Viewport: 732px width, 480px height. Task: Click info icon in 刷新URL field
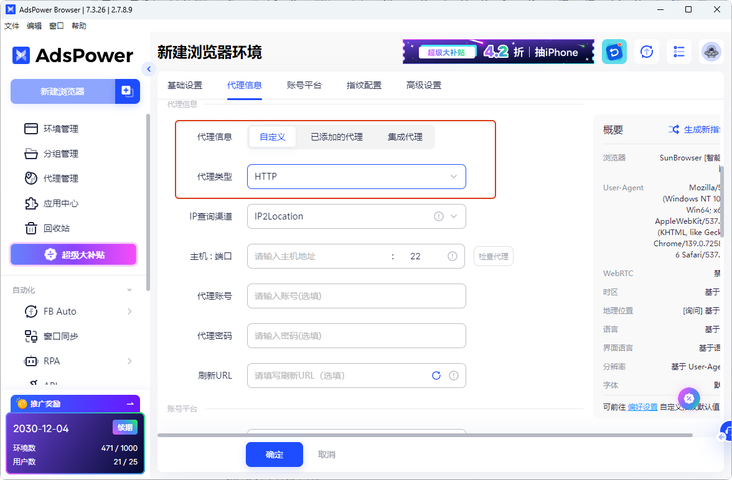[454, 376]
